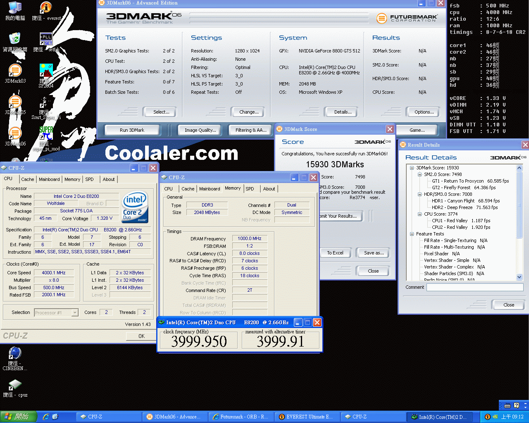Click the Result Details scroll down arrow

point(519,277)
